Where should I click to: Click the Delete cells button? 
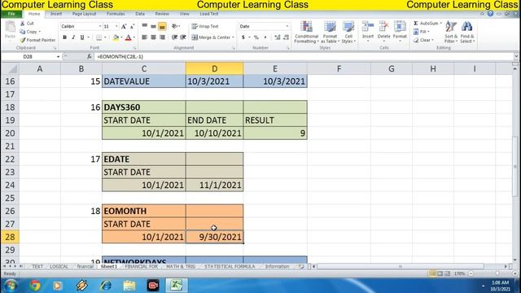pyautogui.click(x=383, y=32)
